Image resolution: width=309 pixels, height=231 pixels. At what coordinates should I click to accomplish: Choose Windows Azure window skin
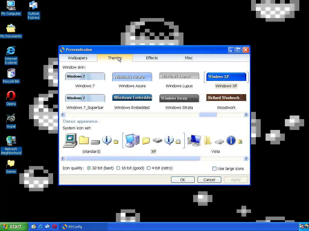(x=132, y=80)
